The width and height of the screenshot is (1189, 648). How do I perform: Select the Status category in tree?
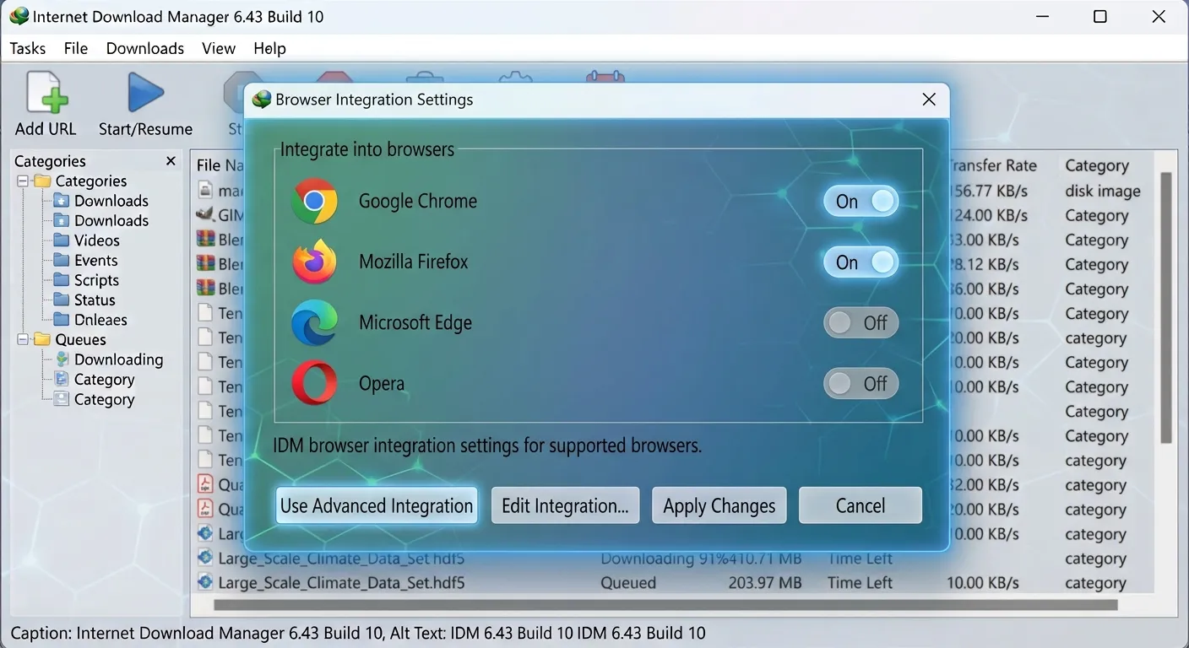(x=95, y=300)
